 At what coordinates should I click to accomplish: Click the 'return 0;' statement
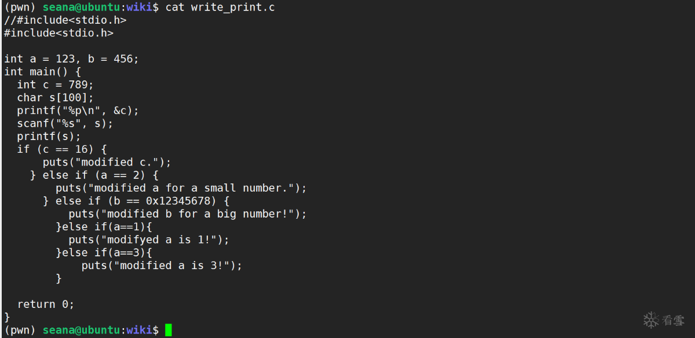tap(46, 304)
